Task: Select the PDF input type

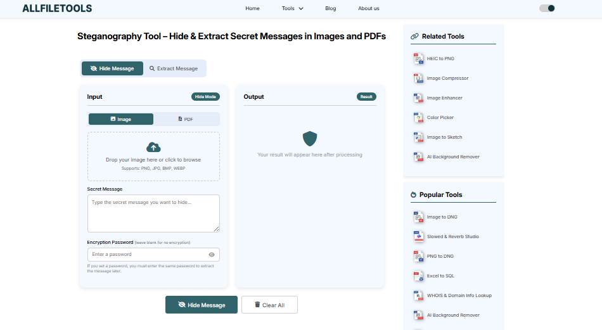Action: (186, 119)
